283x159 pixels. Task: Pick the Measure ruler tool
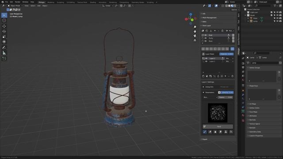click(x=4, y=53)
